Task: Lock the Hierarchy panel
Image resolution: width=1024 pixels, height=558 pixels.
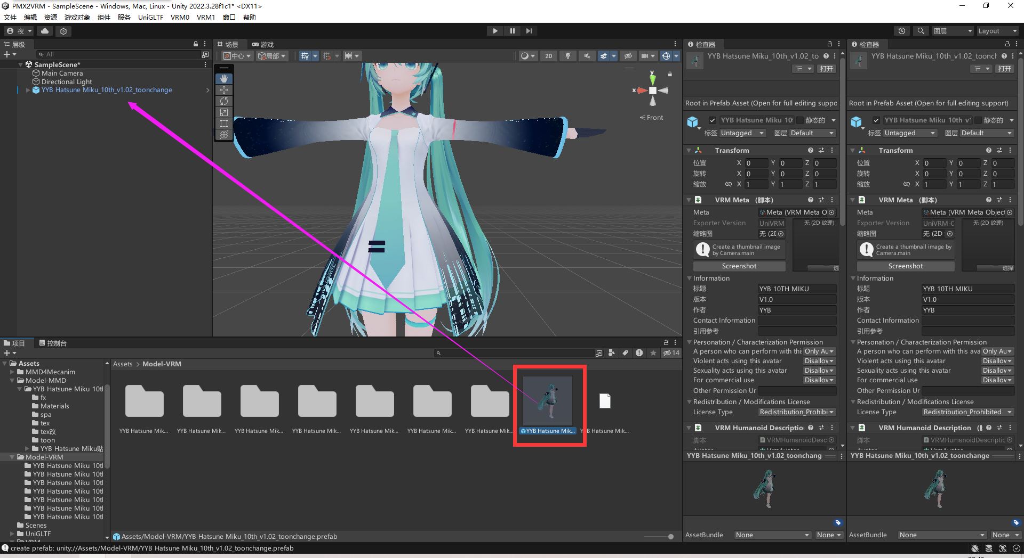Action: [x=196, y=44]
